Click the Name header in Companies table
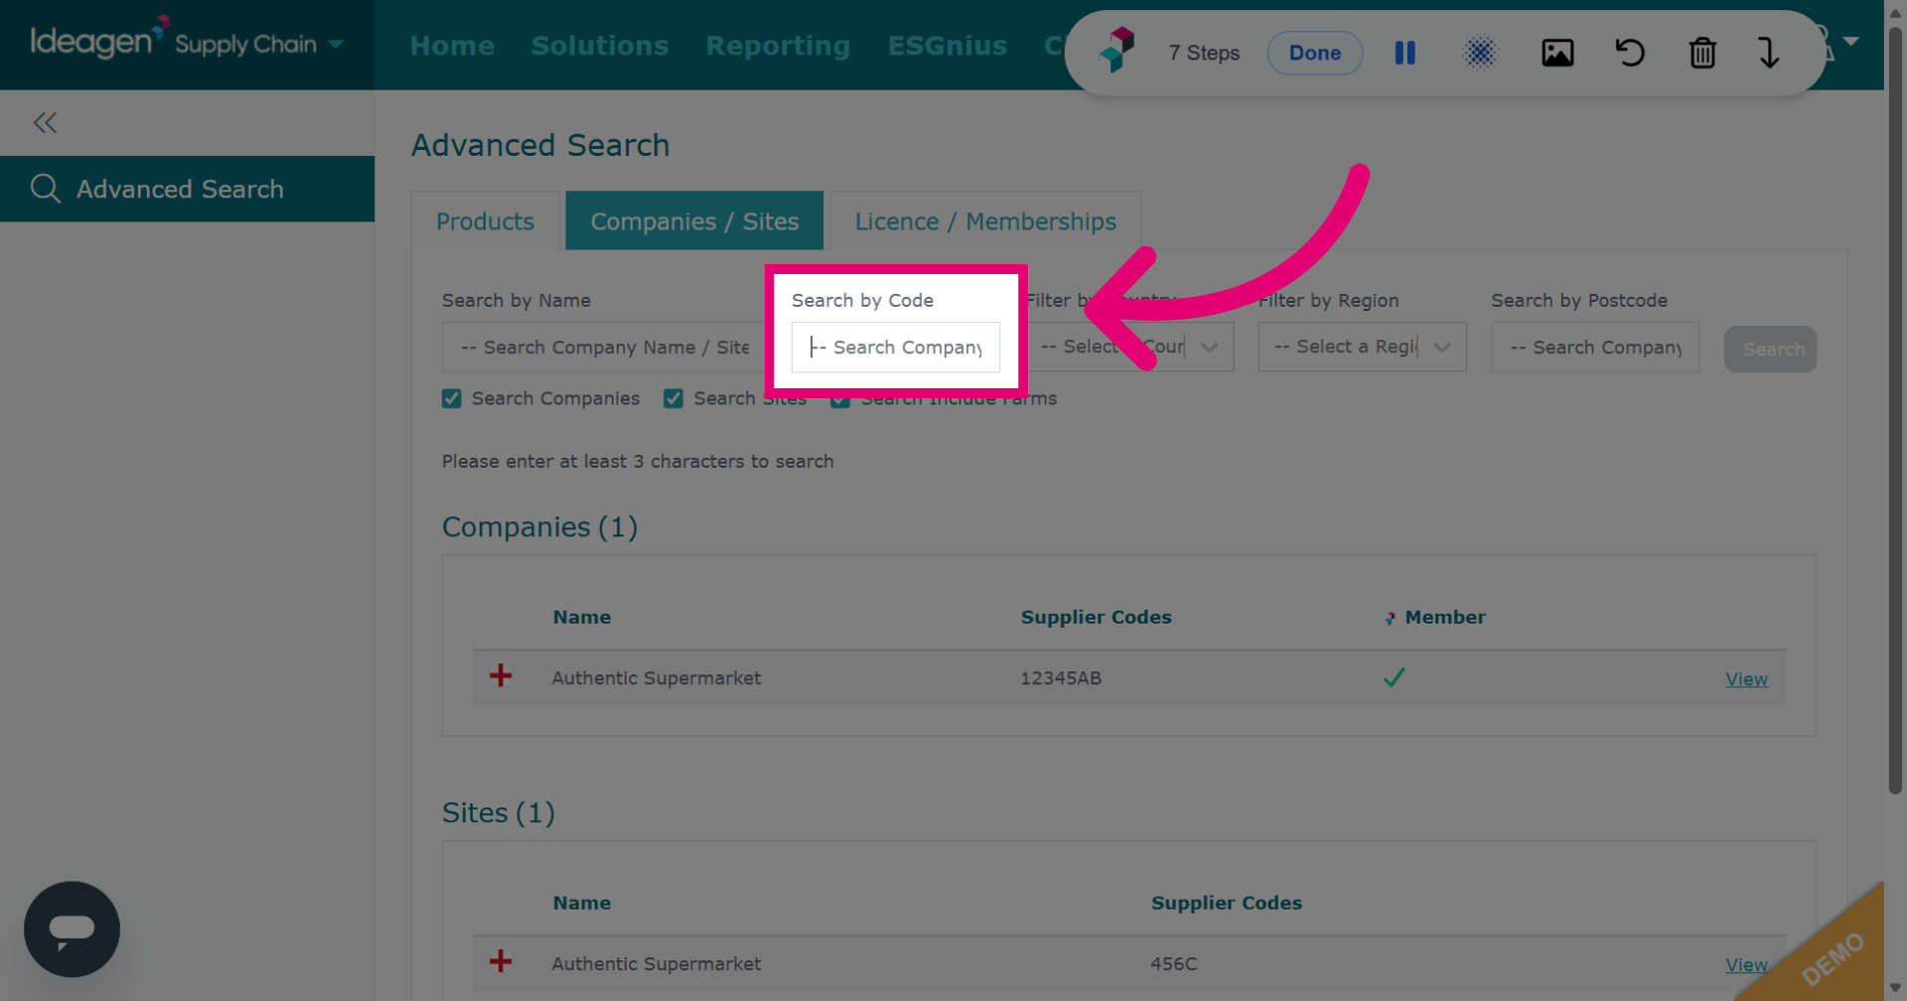Viewport: 1907px width, 1001px height. 582,617
